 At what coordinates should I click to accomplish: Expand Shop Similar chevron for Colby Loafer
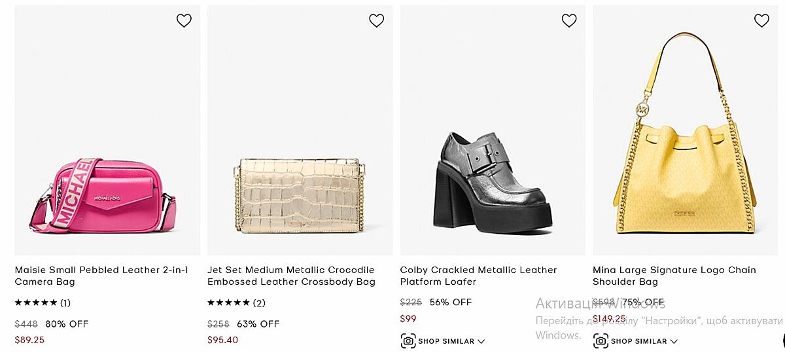click(481, 341)
